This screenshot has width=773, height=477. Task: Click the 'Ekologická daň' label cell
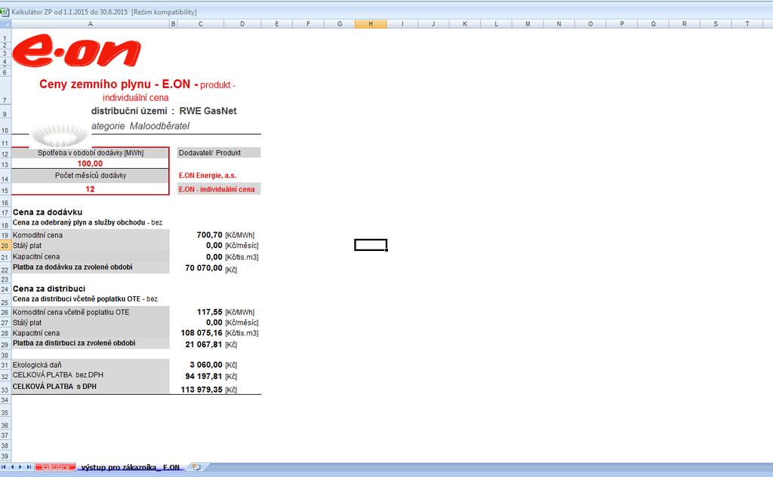[91, 365]
